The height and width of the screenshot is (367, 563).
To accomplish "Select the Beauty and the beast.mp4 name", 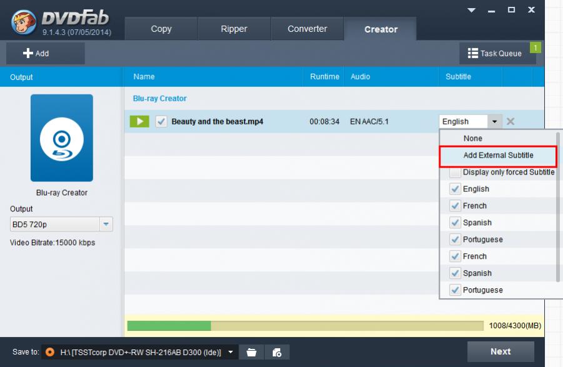I will (x=217, y=122).
